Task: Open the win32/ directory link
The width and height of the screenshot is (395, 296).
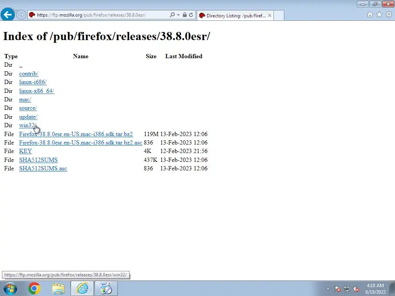Action: click(28, 125)
